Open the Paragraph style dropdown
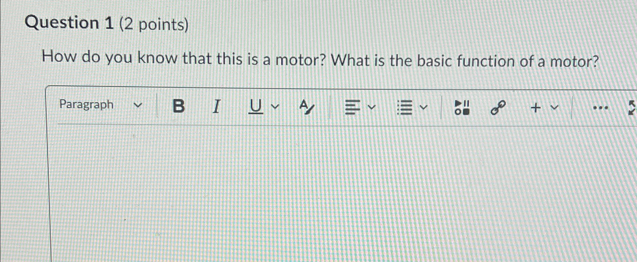 point(100,105)
